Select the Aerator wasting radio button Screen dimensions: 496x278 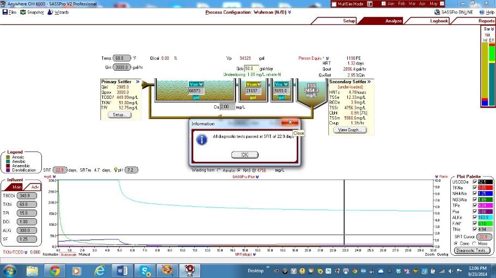(218, 170)
